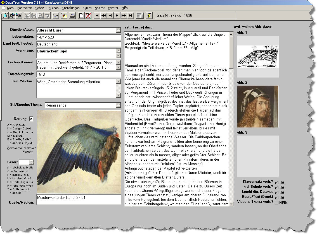Click the Quelle/Medium field
Screen dimensions: 317x234
pyautogui.click(x=79, y=199)
